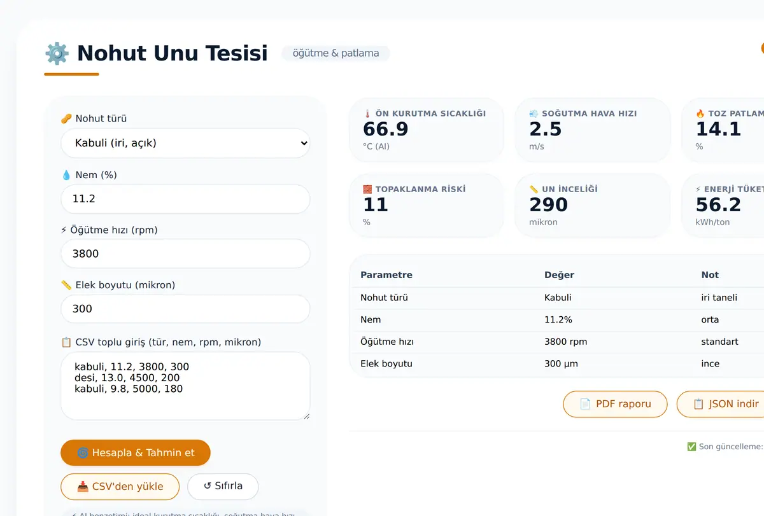
Task: Click the Parametre column header
Action: tap(386, 275)
